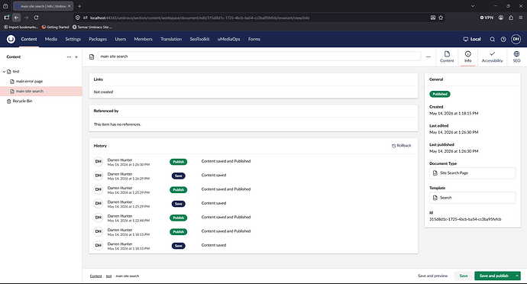The width and height of the screenshot is (527, 284).
Task: Click the 'Not created' links text
Action: click(x=103, y=92)
